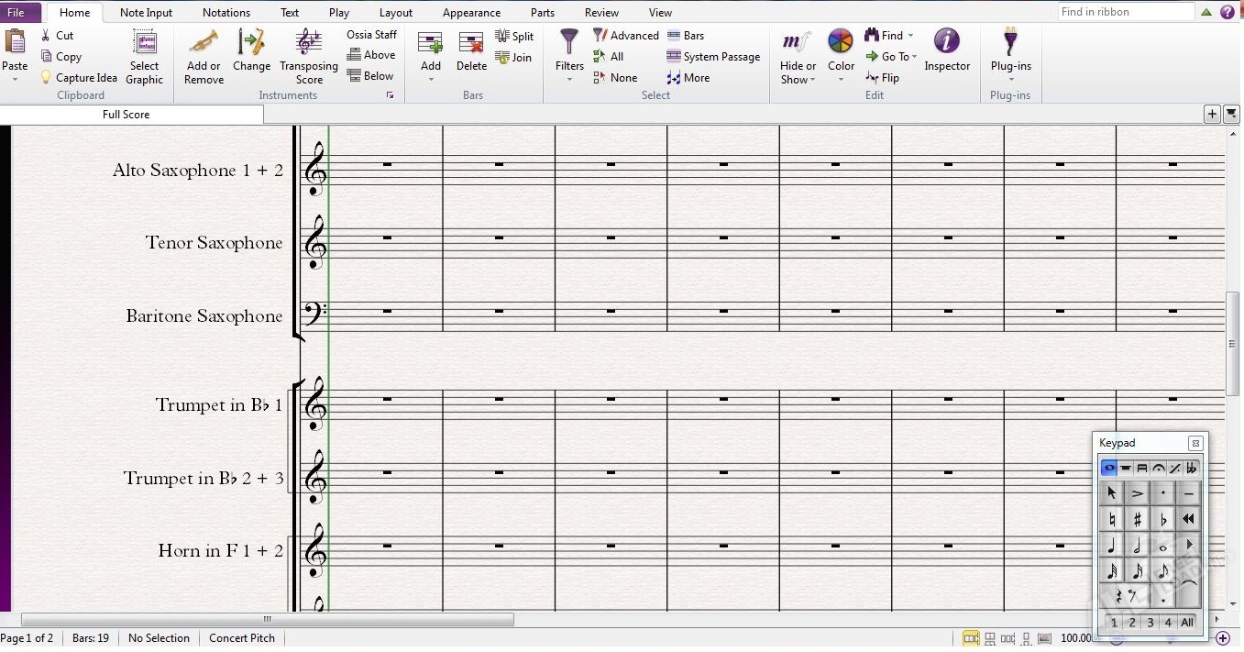The width and height of the screenshot is (1244, 652).
Task: Switch to the Note Input ribbon tab
Action: (x=146, y=13)
